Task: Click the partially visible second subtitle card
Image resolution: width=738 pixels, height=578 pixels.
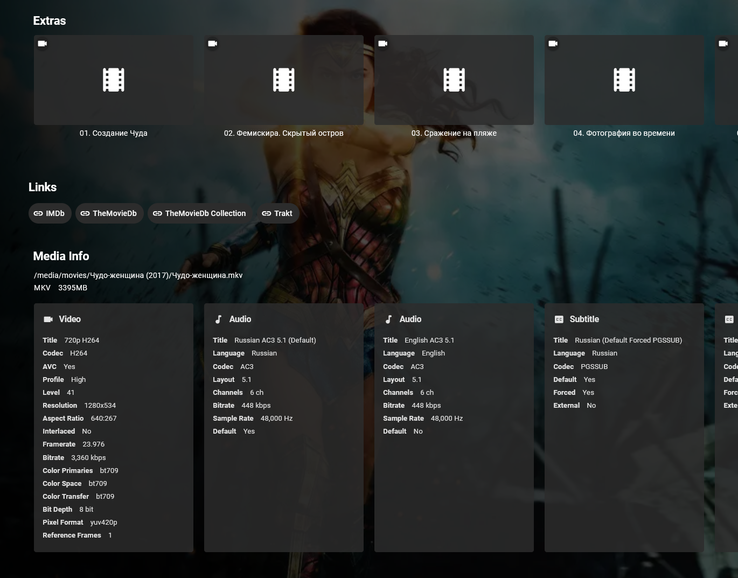Action: [x=727, y=428]
